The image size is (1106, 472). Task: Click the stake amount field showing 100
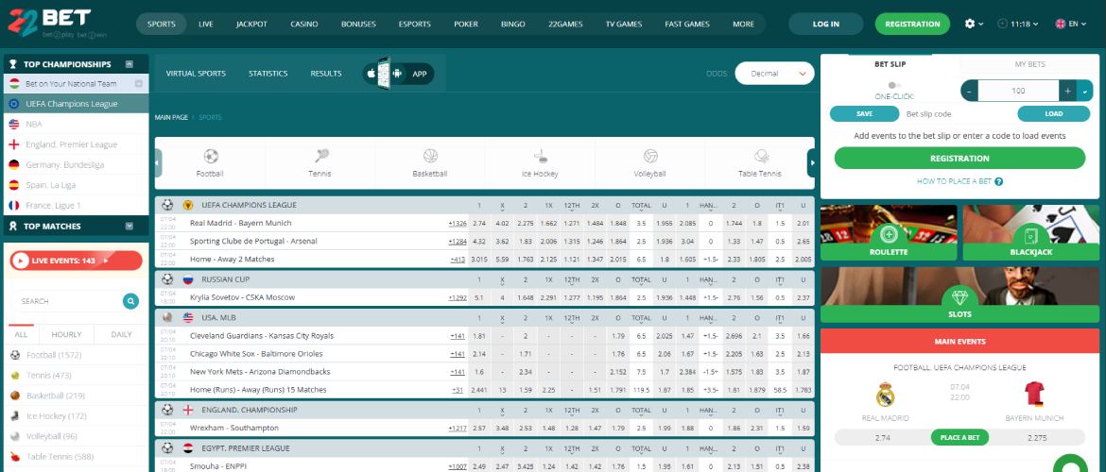click(x=1018, y=91)
